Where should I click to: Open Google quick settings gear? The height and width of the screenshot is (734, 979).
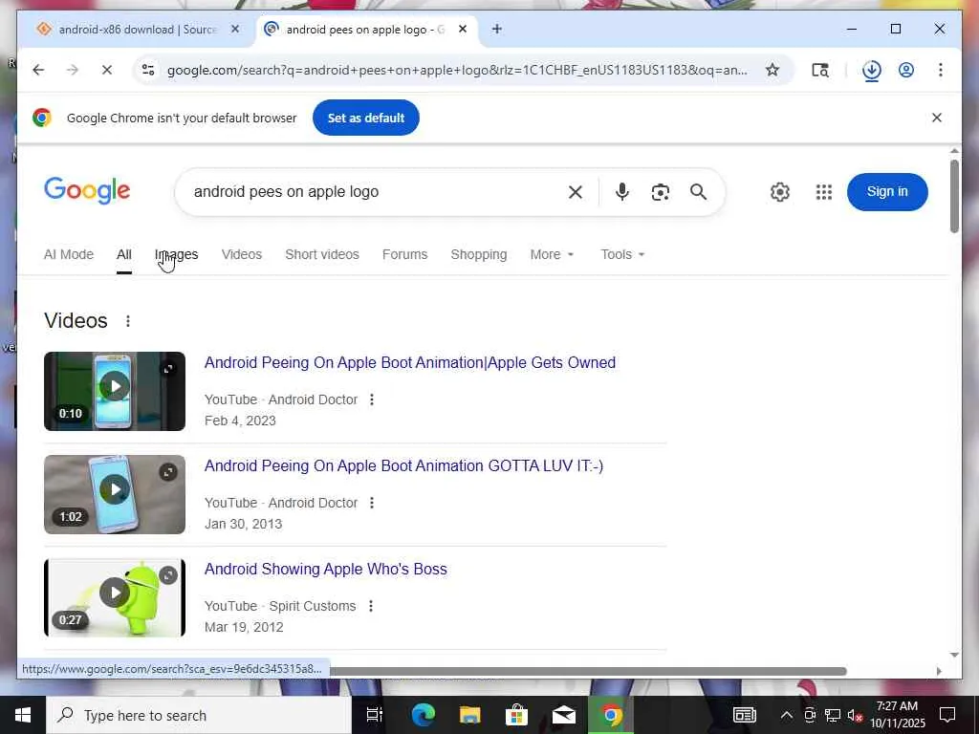coord(779,191)
